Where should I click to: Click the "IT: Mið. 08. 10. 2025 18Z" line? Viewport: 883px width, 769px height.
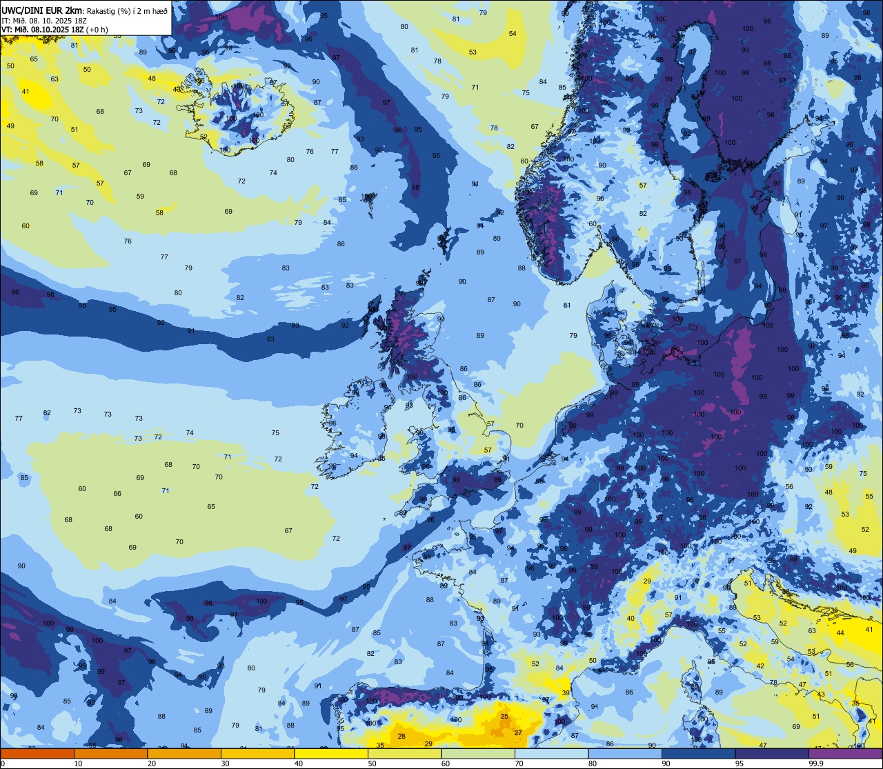[44, 20]
